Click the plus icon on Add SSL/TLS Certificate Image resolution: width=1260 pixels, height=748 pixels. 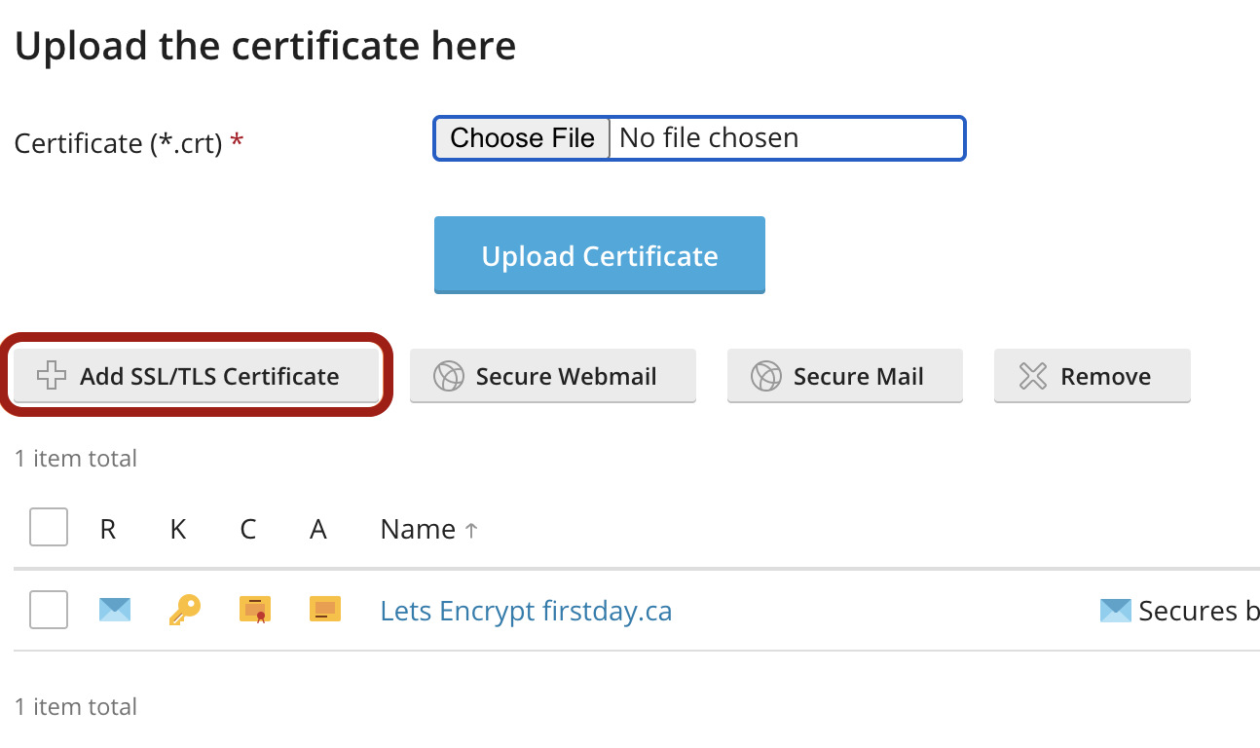[x=52, y=376]
